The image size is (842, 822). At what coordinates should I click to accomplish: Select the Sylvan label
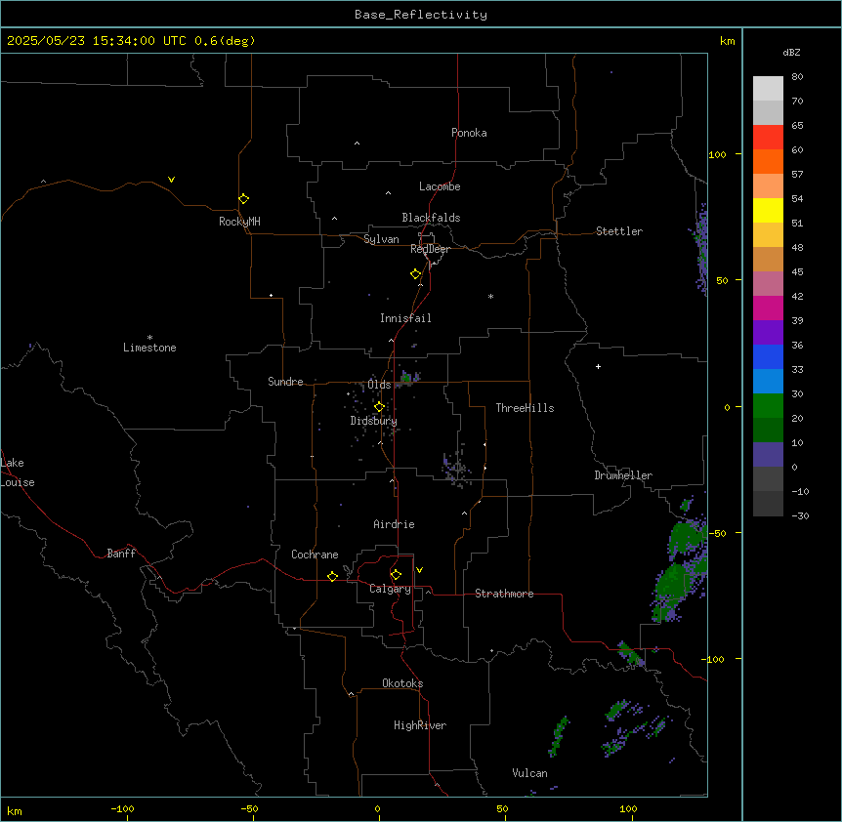tap(381, 239)
